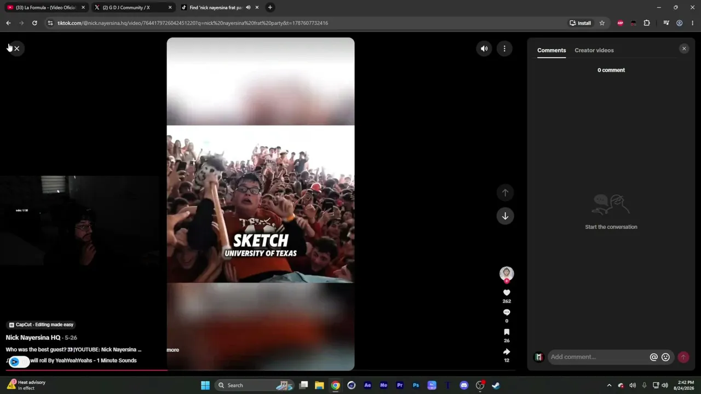Click the taskbar Search box

(x=254, y=385)
